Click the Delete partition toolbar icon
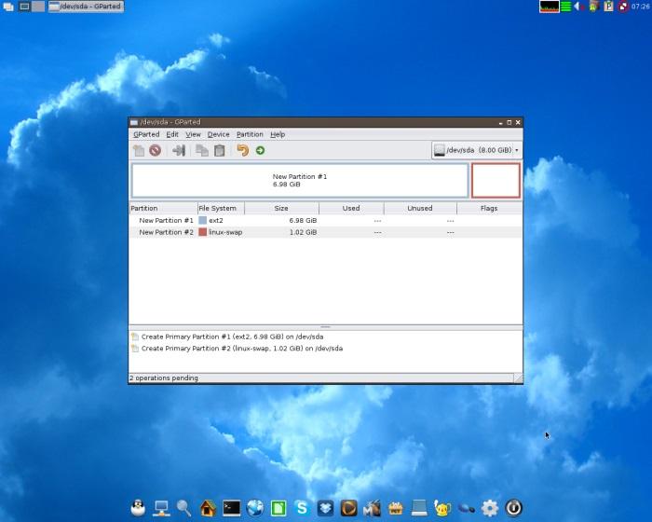 coord(156,150)
